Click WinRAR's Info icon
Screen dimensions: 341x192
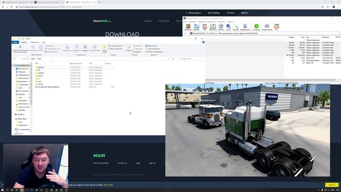pos(245,27)
